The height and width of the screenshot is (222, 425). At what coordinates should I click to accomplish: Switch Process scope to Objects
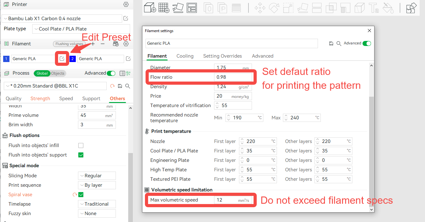[x=58, y=73]
